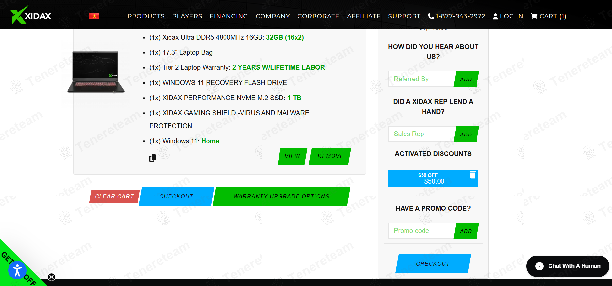Add the Sales Rep entry
Image resolution: width=612 pixels, height=286 pixels.
click(466, 134)
